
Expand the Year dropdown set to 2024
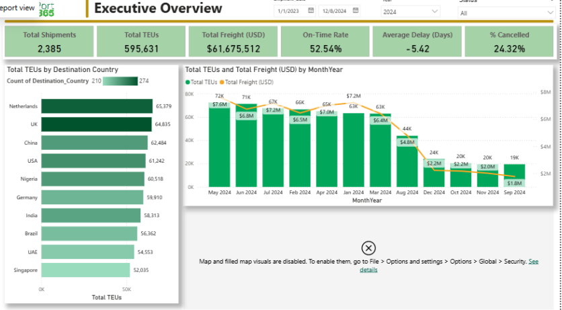[x=410, y=12]
